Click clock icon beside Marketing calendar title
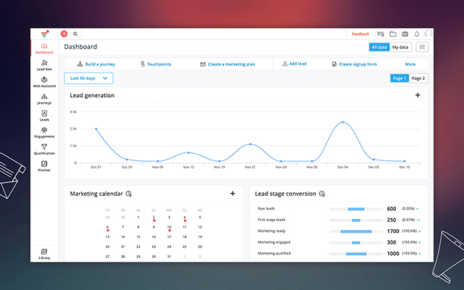This screenshot has height=290, width=464. [129, 194]
